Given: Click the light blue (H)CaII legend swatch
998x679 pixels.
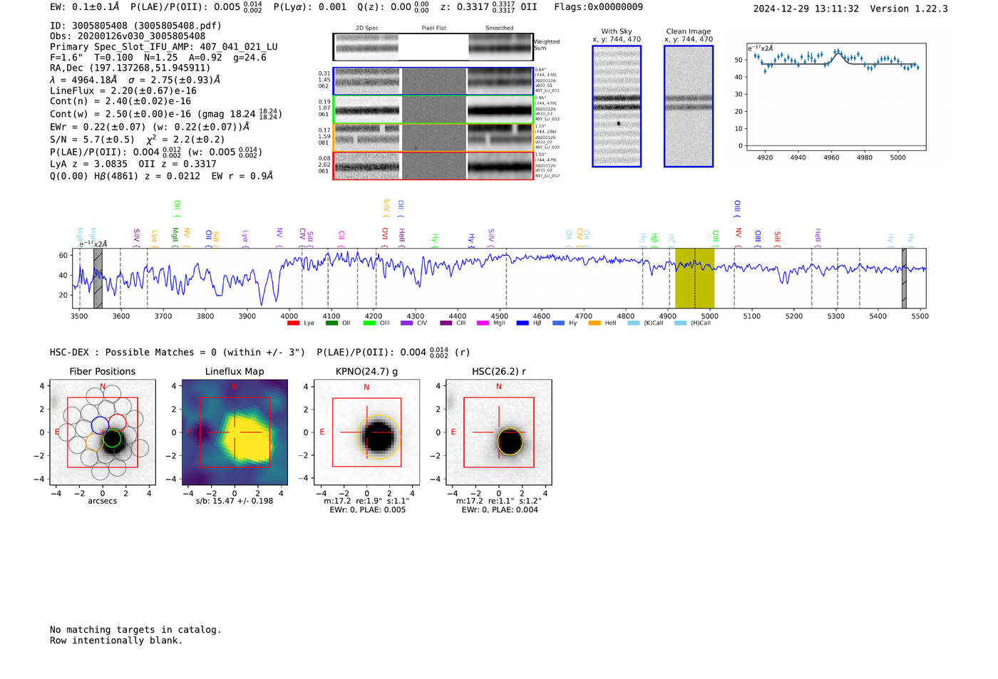Looking at the screenshot, I should click(x=681, y=323).
